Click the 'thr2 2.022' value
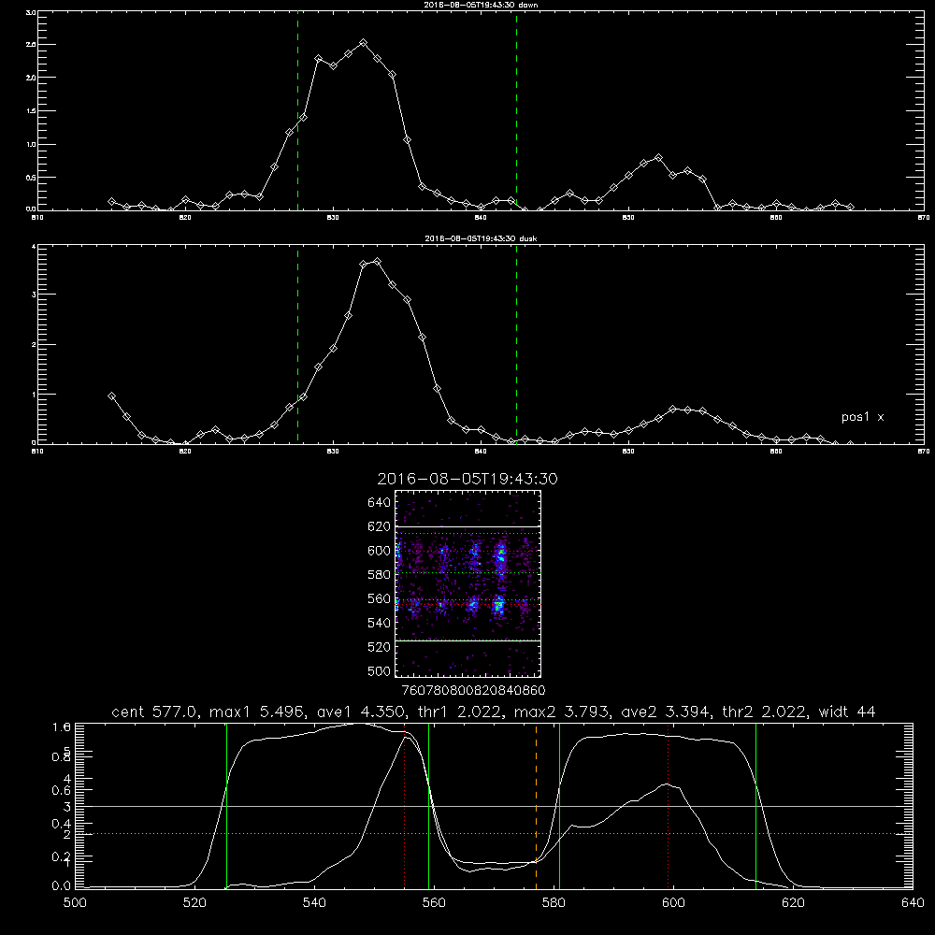Screen dimensions: 935x935 (x=765, y=712)
